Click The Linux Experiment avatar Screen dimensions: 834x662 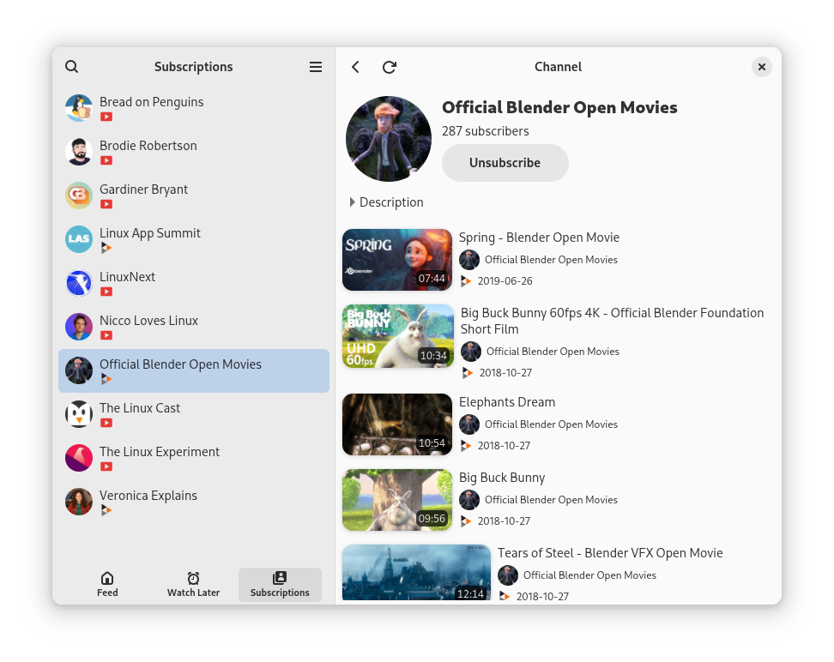tap(79, 458)
